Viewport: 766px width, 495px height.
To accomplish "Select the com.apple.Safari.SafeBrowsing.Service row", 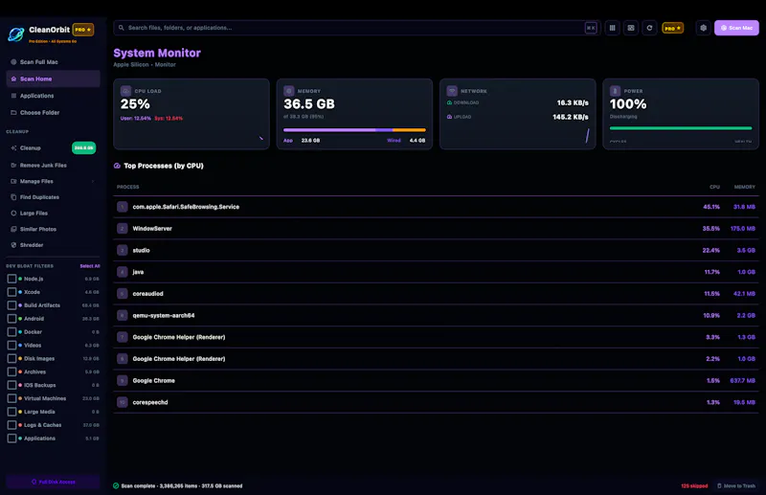I will 436,207.
